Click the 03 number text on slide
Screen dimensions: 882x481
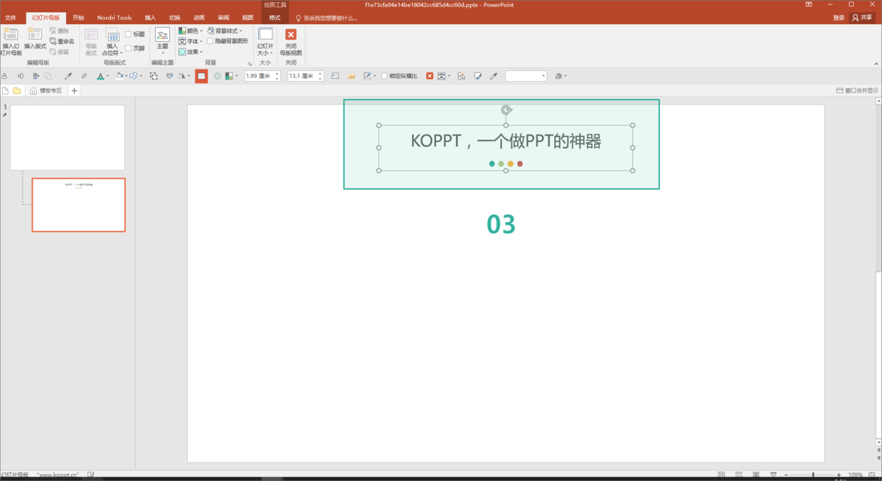click(501, 224)
